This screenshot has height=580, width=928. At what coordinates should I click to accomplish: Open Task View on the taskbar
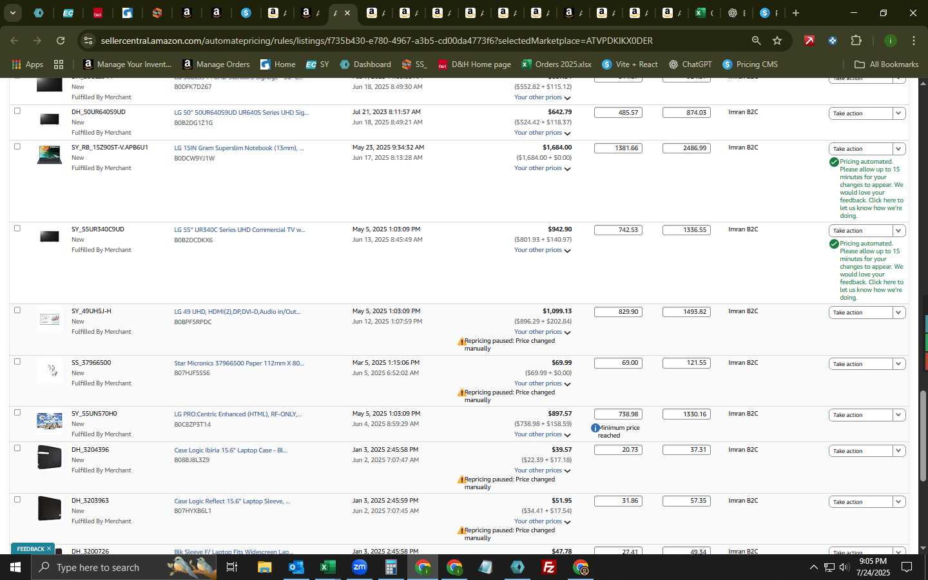[232, 567]
